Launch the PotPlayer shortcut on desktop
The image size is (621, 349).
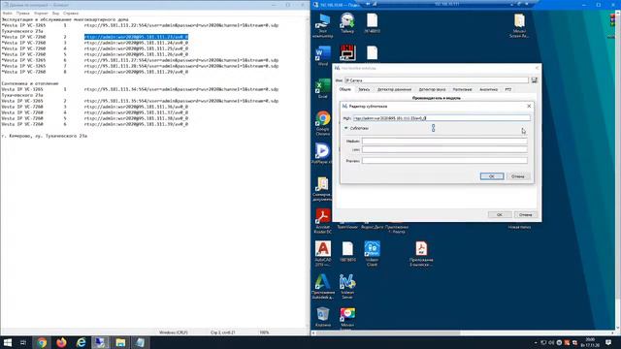click(x=322, y=153)
